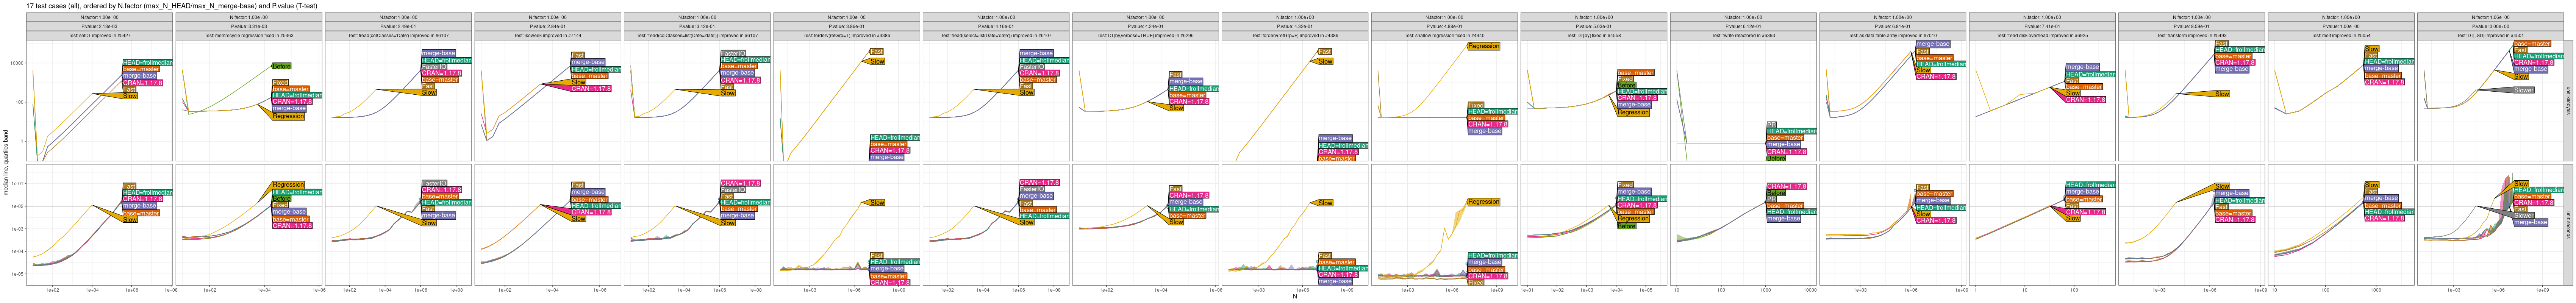Click 'Test: transform improved in #5493' header
Image resolution: width=2576 pixels, height=303 pixels.
(2191, 35)
